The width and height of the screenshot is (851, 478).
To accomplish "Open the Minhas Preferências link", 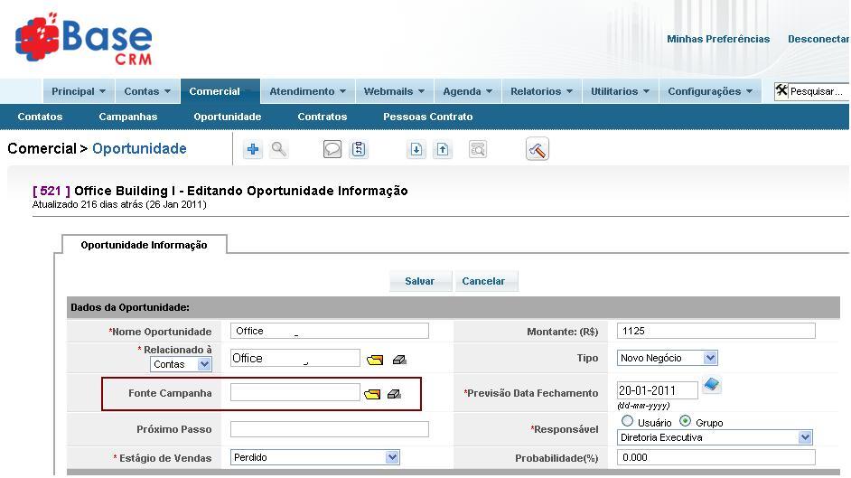I will [x=718, y=39].
